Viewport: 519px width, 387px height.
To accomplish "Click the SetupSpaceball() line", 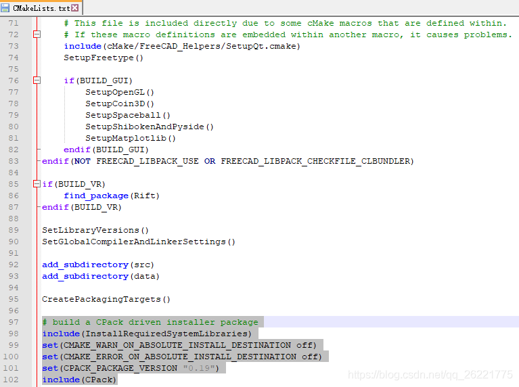I will pyautogui.click(x=128, y=115).
